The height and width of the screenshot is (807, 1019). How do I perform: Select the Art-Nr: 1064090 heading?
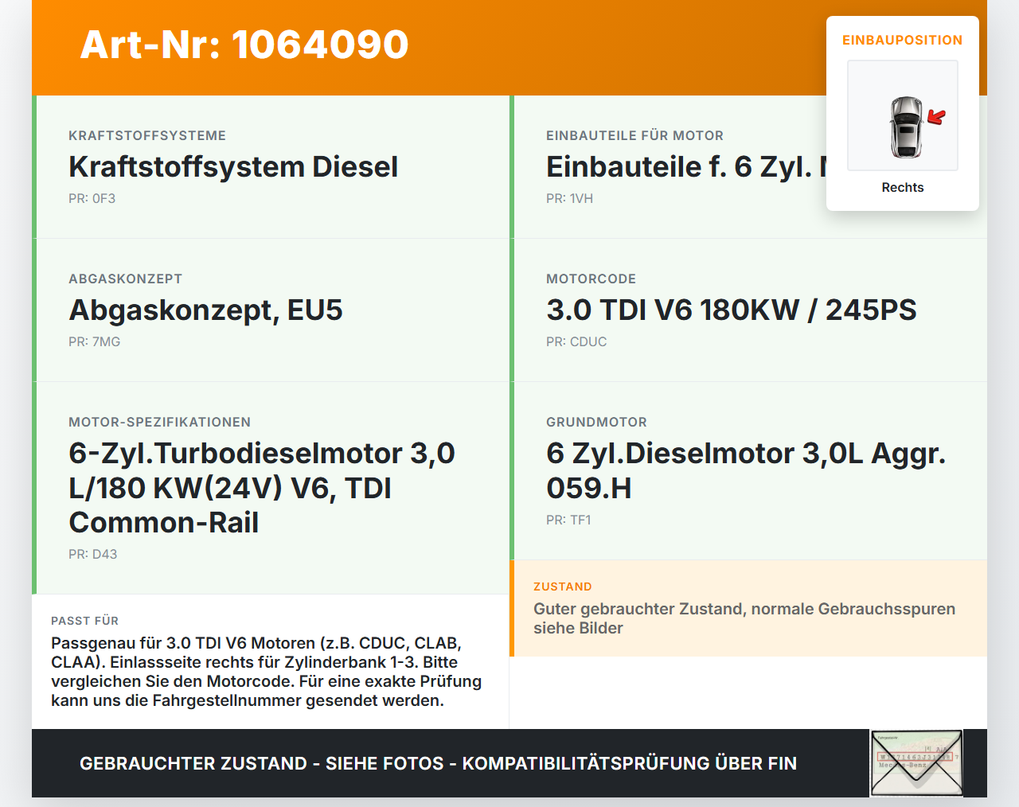pos(244,45)
